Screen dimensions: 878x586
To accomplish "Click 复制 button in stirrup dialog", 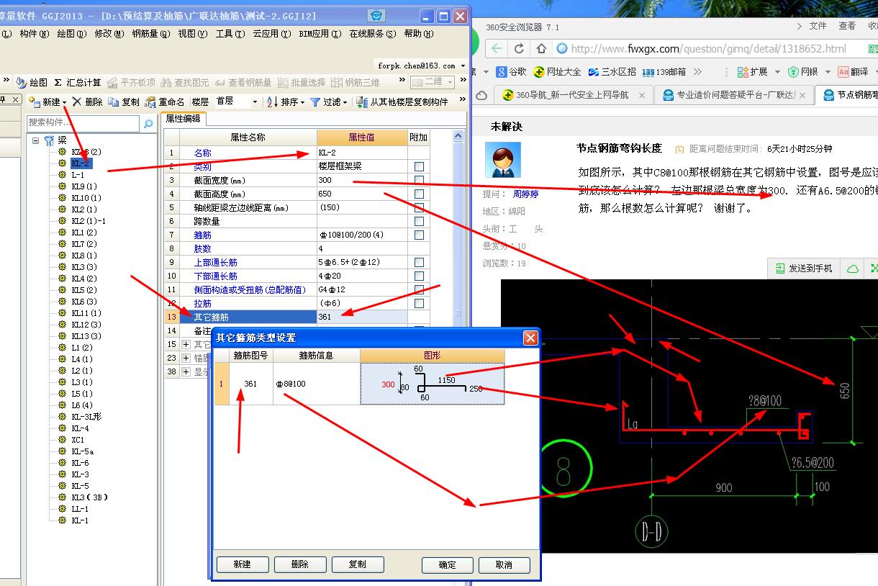I will pyautogui.click(x=357, y=564).
